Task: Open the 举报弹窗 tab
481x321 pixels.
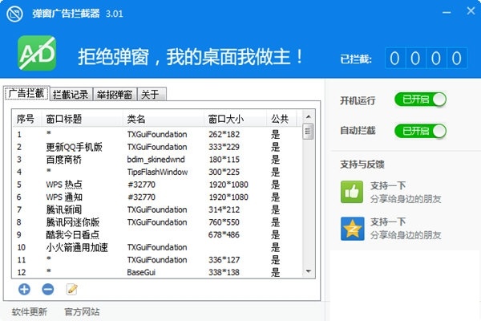Action: (x=115, y=95)
